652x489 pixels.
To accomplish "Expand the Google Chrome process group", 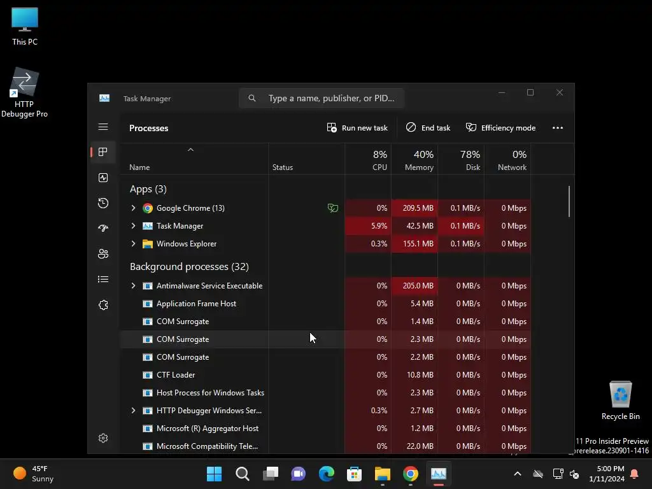I will [x=133, y=208].
